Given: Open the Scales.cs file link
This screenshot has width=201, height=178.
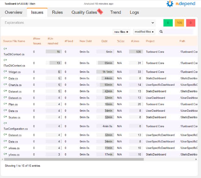Looking at the screenshot, I should click(14, 118).
